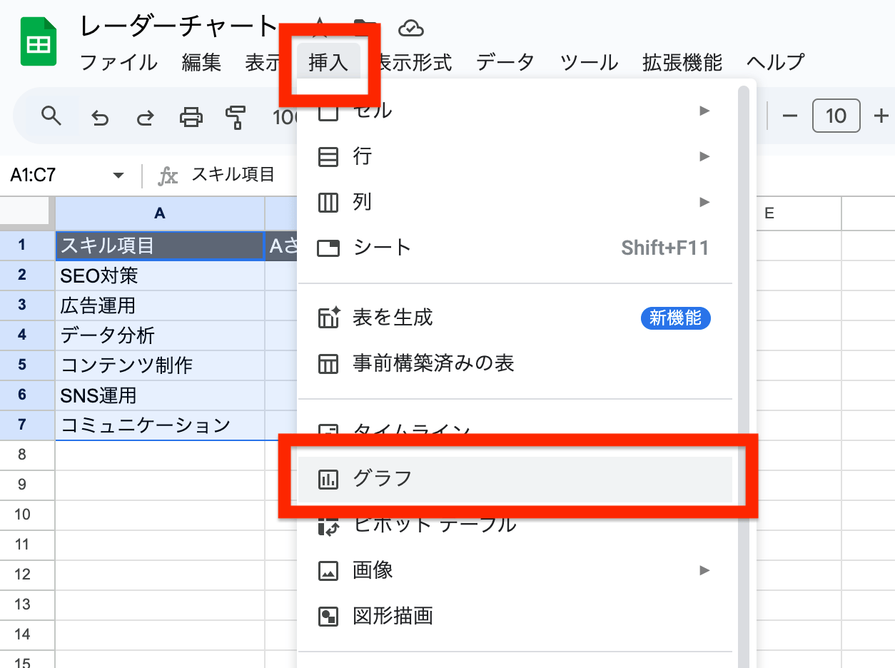Open the データ menu
Screen dimensions: 895x668
[x=505, y=62]
